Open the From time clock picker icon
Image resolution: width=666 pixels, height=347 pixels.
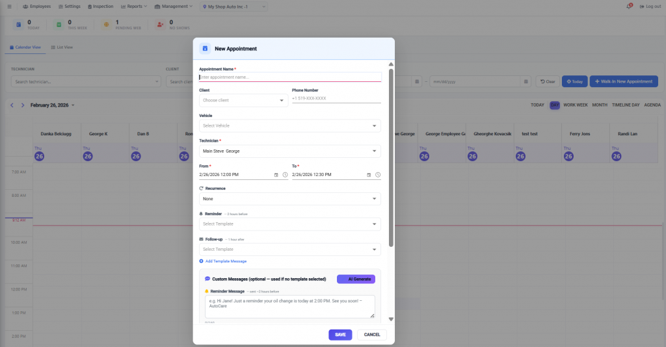click(x=285, y=175)
